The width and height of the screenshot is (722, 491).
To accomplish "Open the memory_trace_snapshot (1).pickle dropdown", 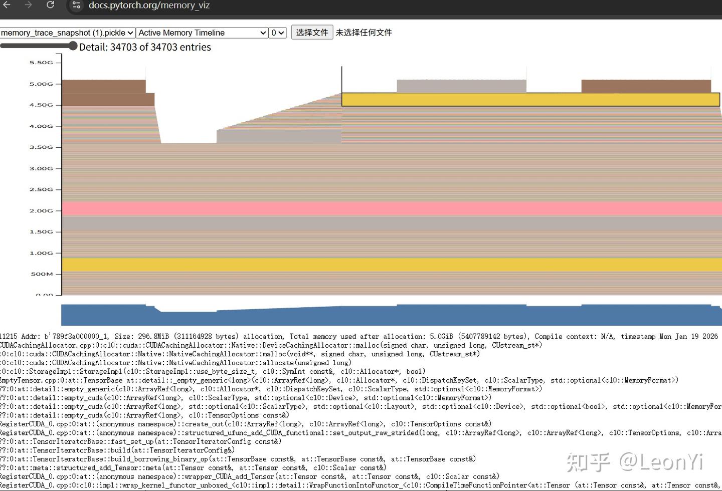I will tap(68, 33).
